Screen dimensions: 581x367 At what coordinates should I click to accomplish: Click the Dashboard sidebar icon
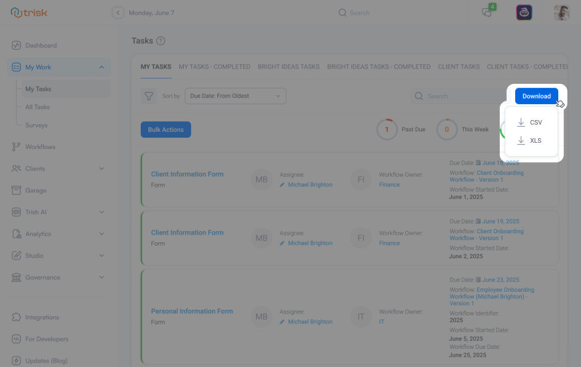(16, 45)
